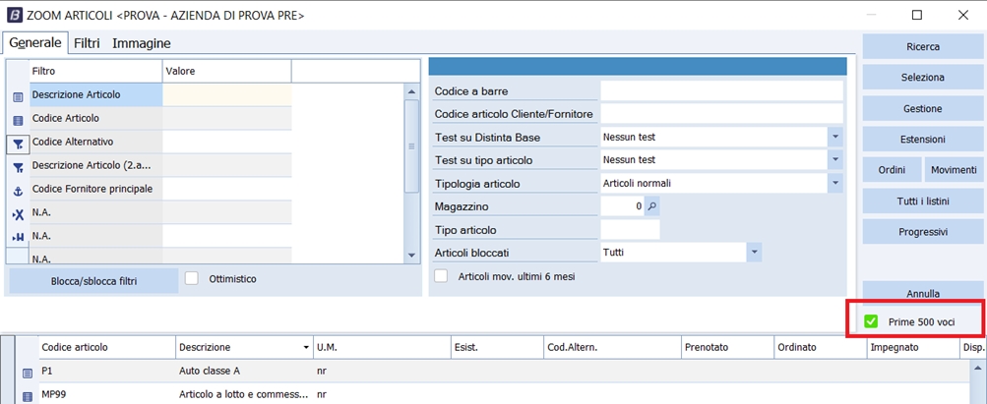Screen dimensions: 987x404
Task: Click the grid icon beside Codice Articolo
Action: pos(18,120)
